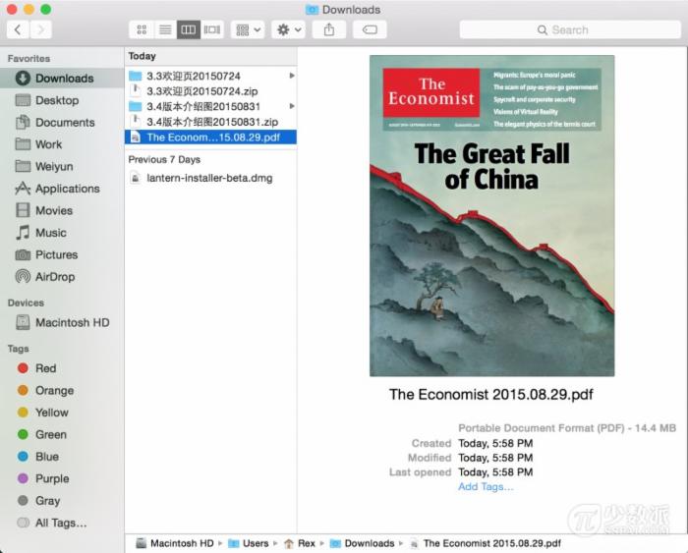The width and height of the screenshot is (688, 553).
Task: Open Music in the sidebar
Action: [x=62, y=233]
